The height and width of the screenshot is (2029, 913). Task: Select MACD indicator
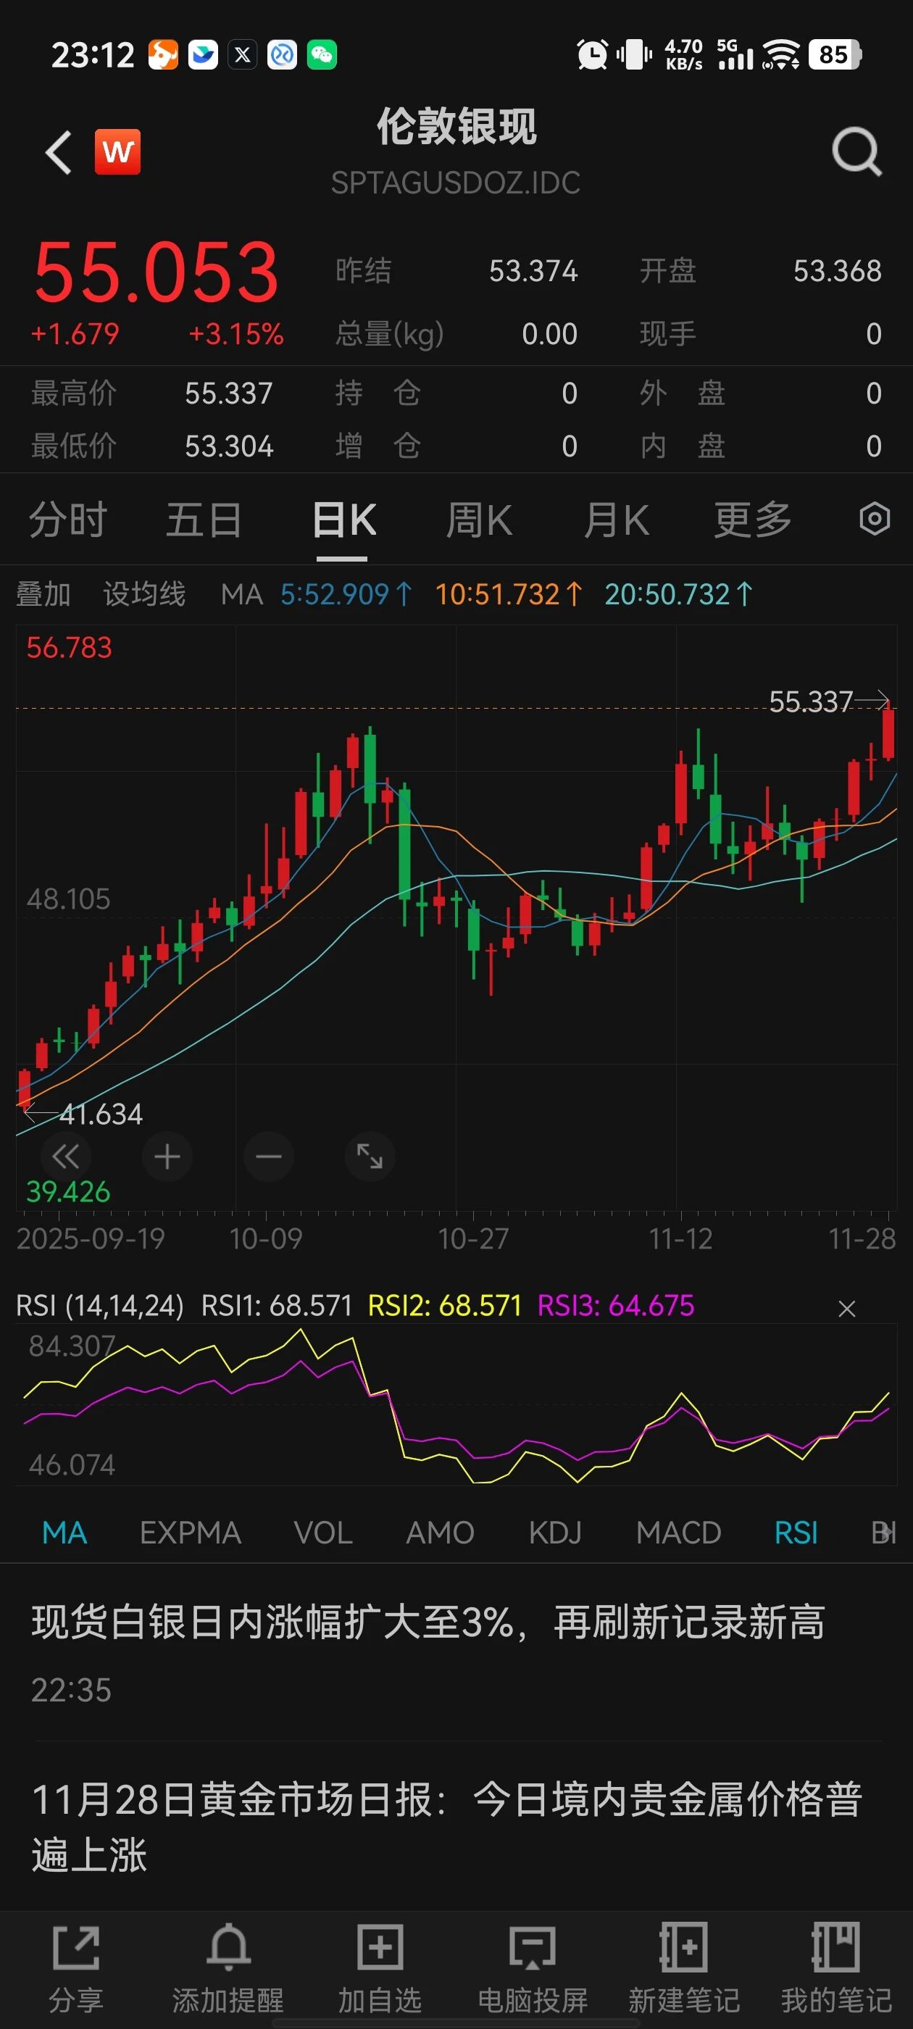tap(678, 1533)
